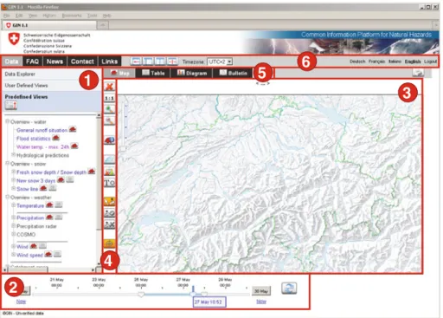Image resolution: width=443 pixels, height=318 pixels.
Task: Open the table icon beside Wind speed
Action: pos(57,254)
